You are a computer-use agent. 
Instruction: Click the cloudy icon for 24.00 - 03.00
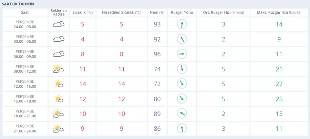point(58,24)
